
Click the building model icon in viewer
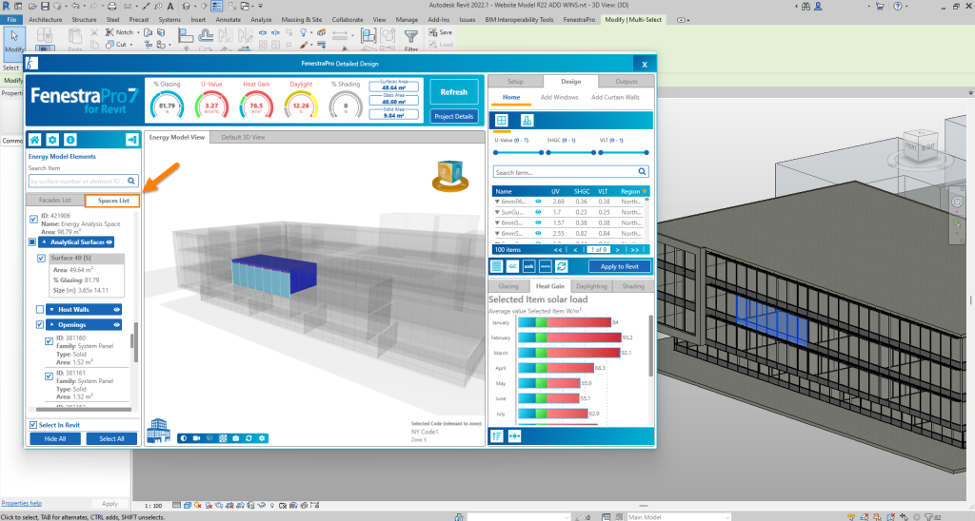pos(159,431)
